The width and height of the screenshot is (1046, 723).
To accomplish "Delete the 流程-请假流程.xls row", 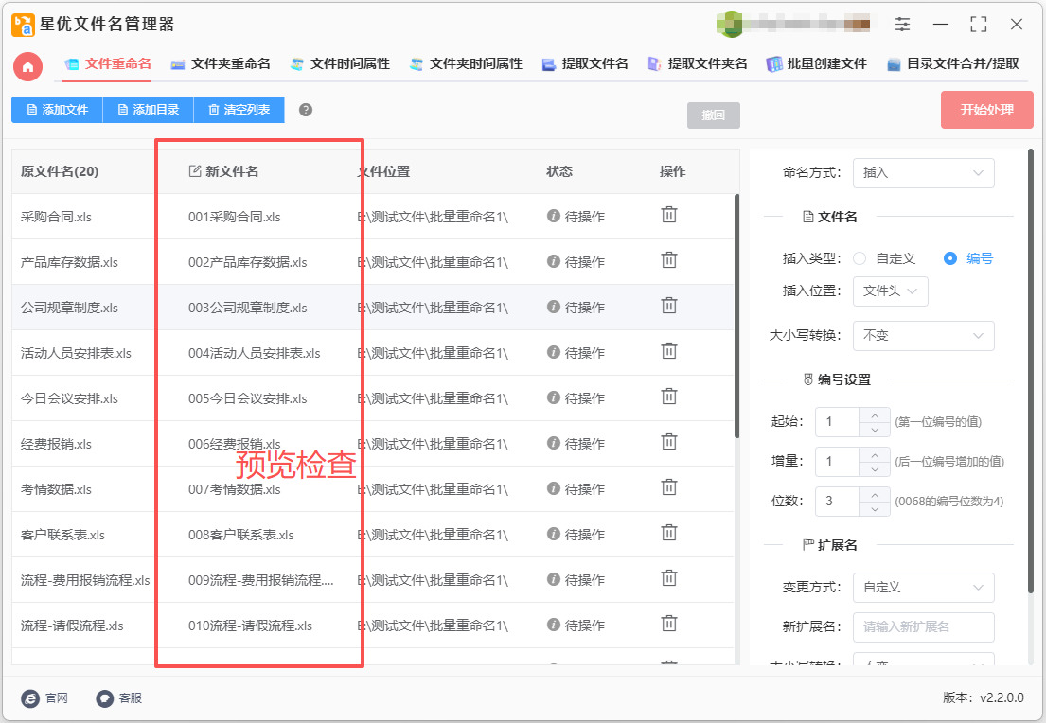I will 669,623.
